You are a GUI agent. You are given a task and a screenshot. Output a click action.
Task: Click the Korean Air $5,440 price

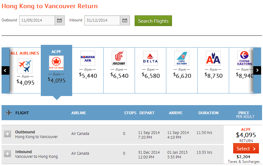88,76
